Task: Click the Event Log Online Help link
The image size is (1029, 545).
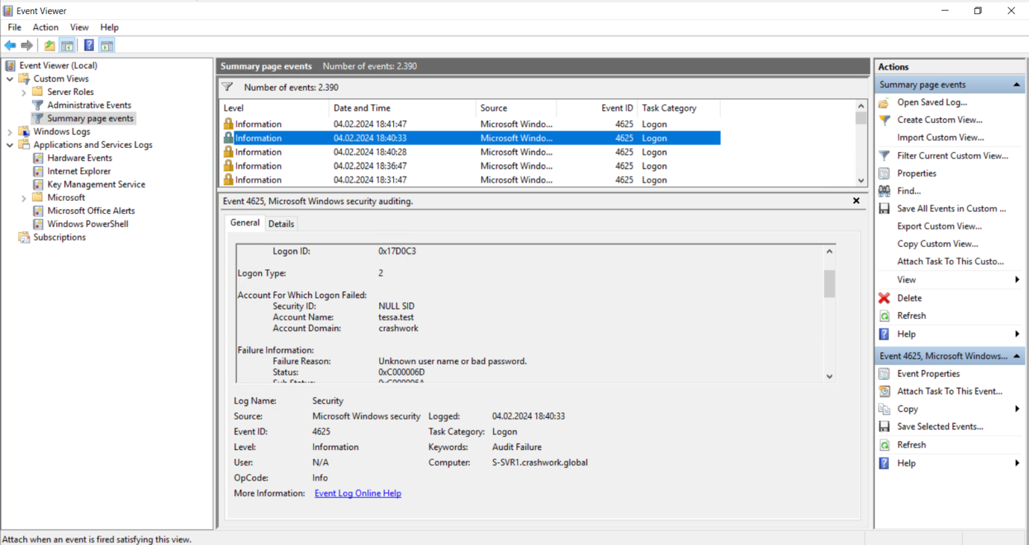Action: tap(357, 493)
